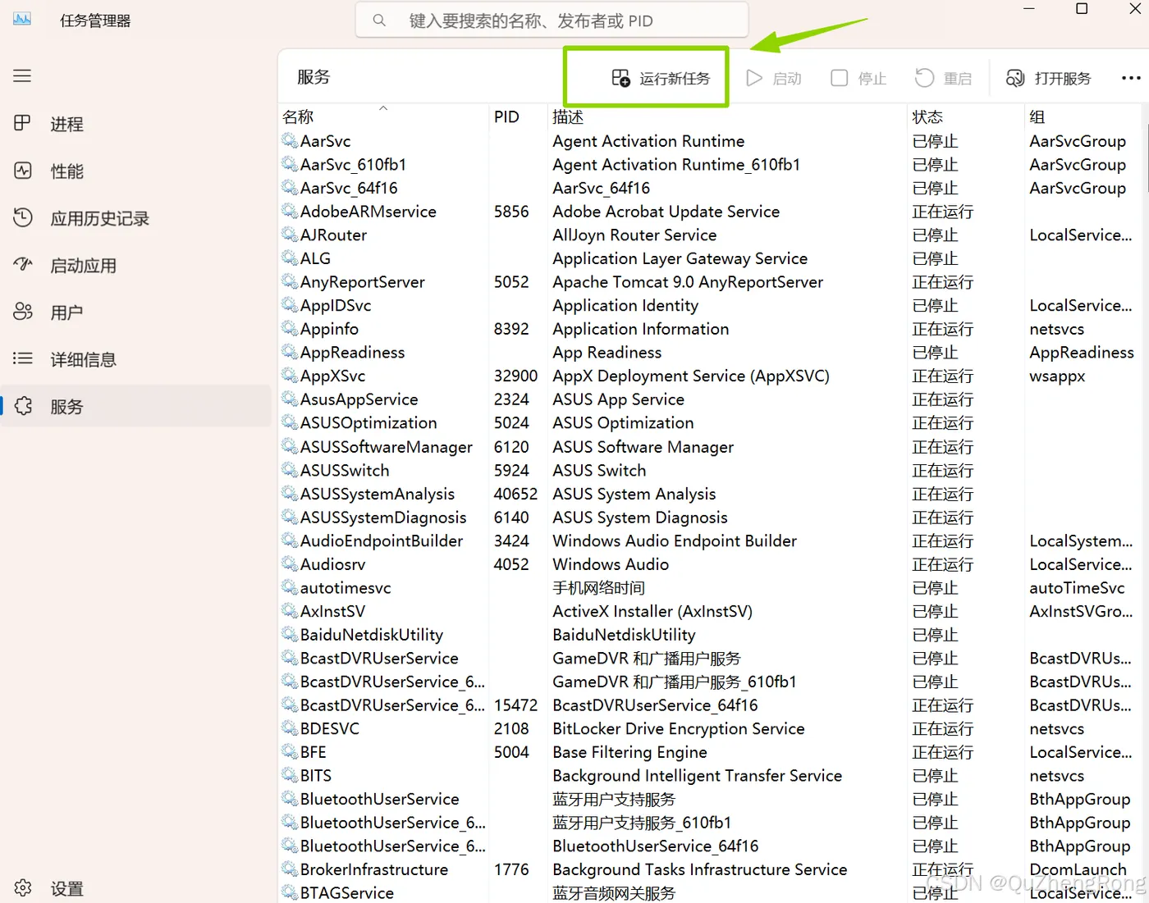Select the ASUSSwitch service name
Screen dimensions: 1149x903
[345, 471]
